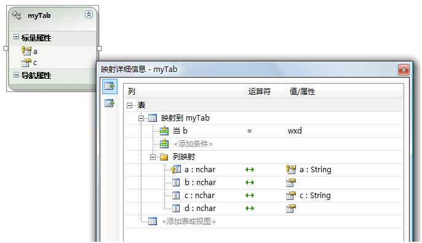The width and height of the screenshot is (422, 243).
Task: Click empty property icon in row b
Action: coord(290,183)
